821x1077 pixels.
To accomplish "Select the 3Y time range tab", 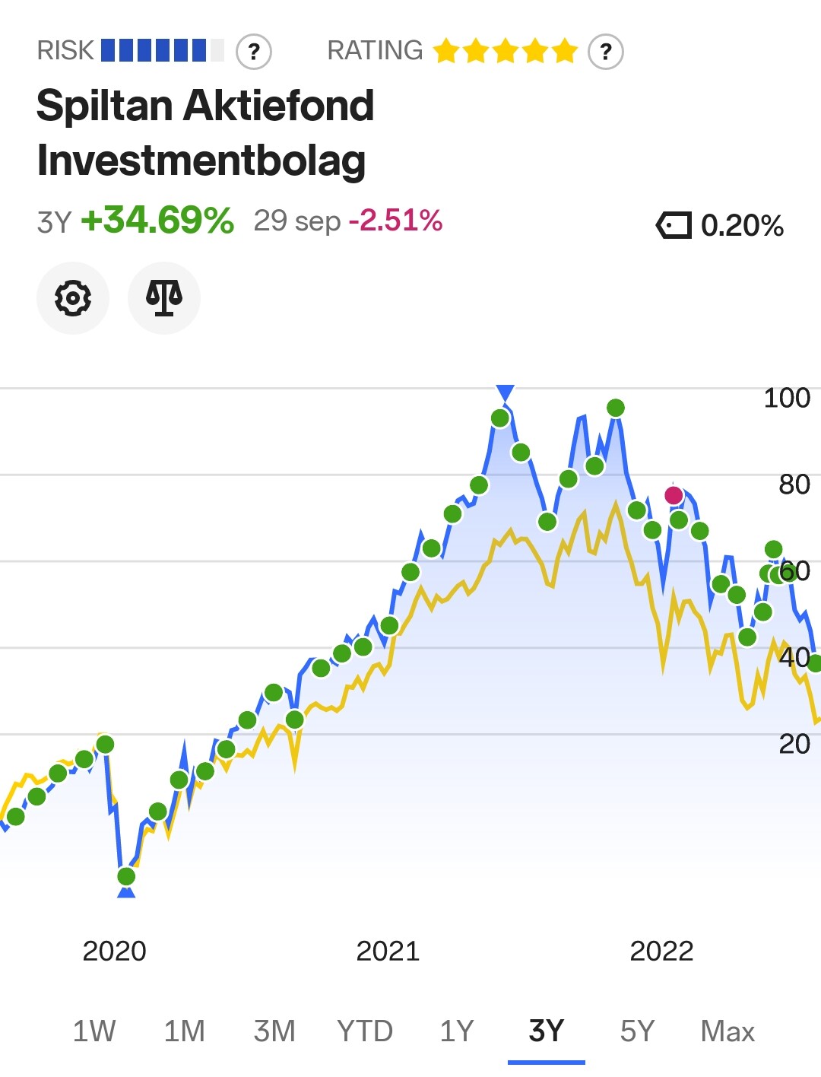I will tap(547, 1031).
